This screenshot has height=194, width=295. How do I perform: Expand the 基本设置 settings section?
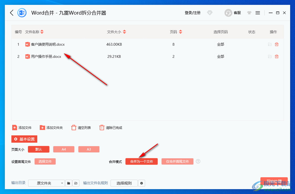click(x=24, y=139)
